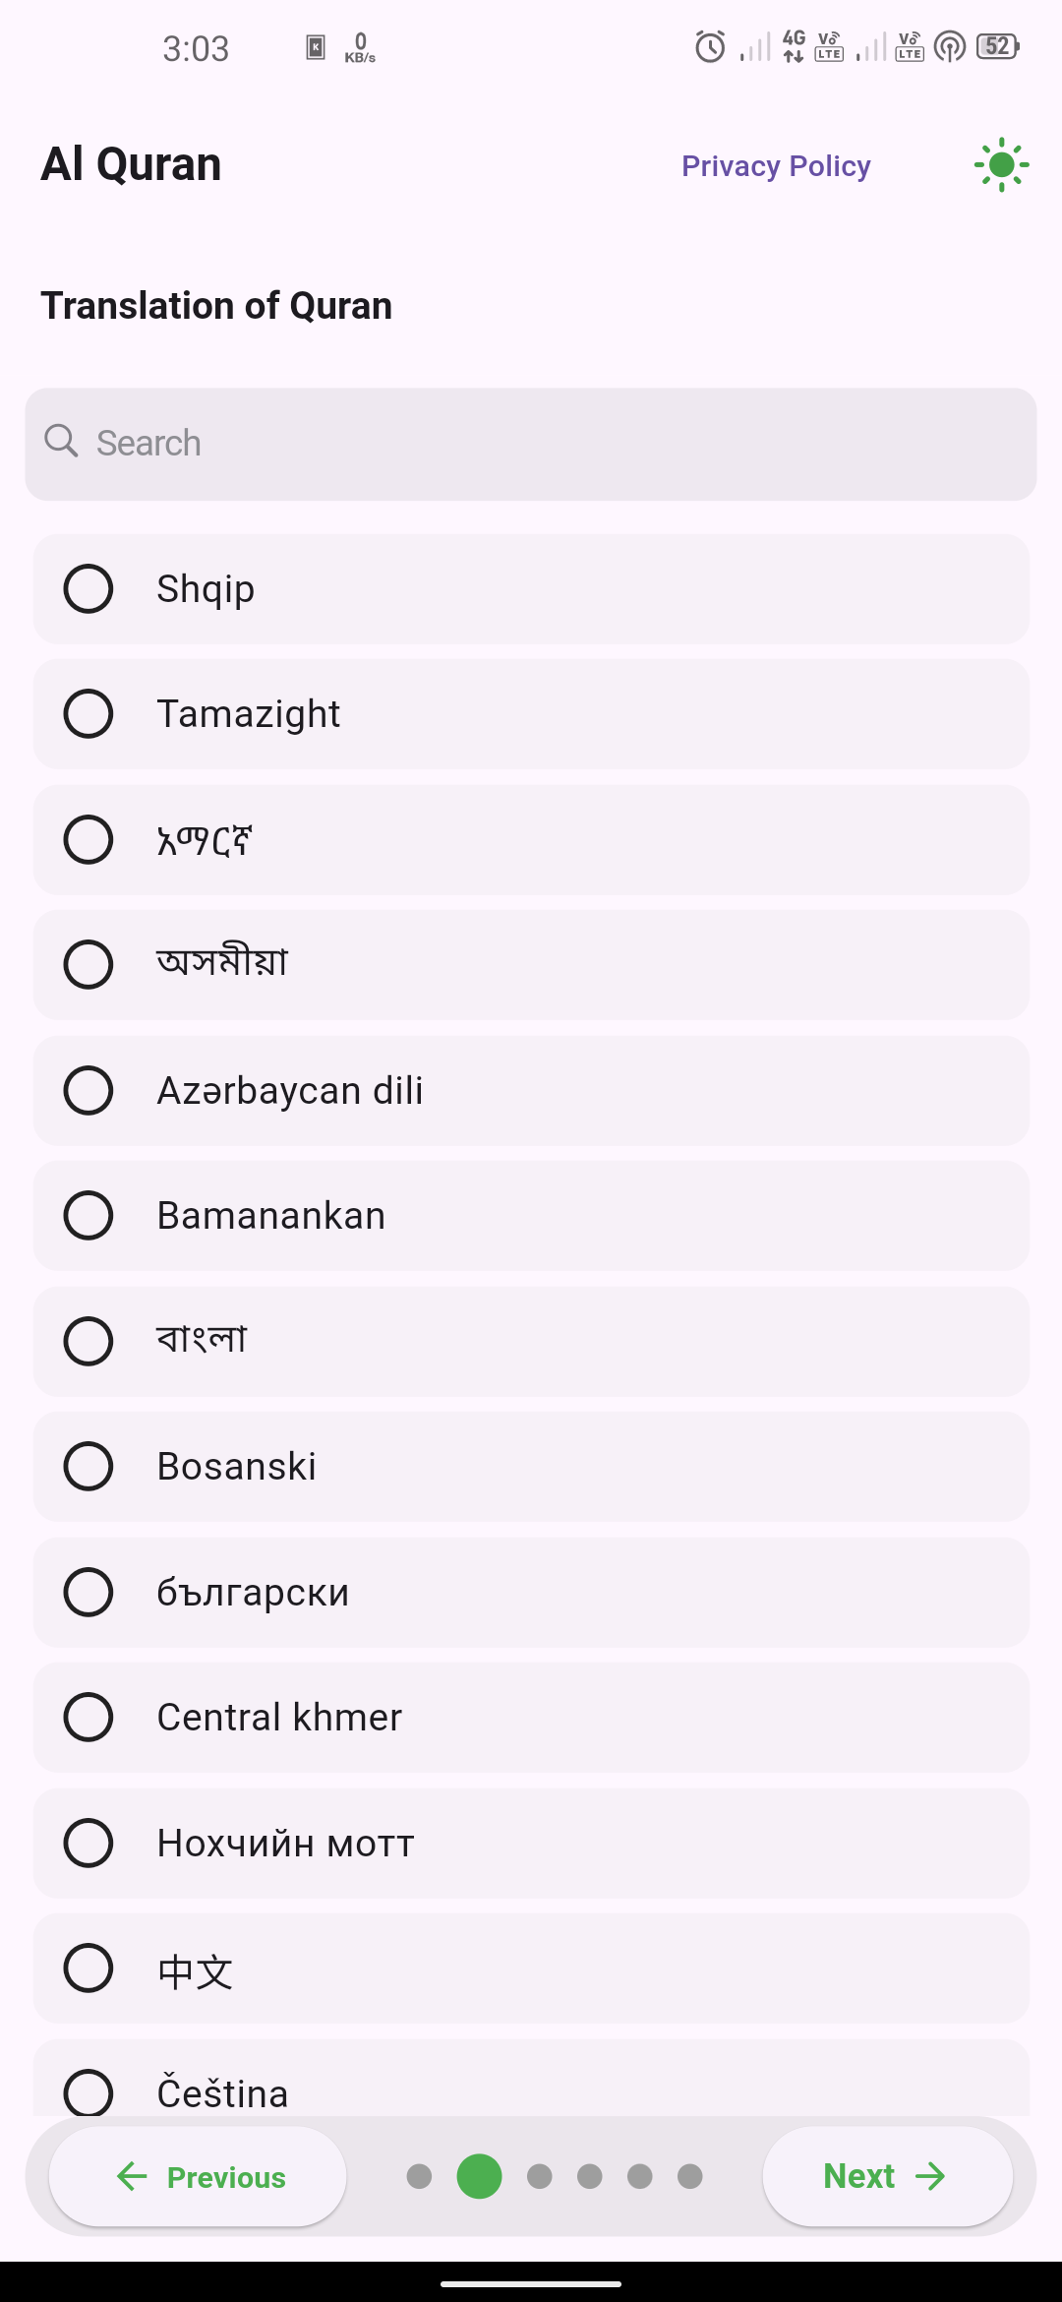
Task: Go to the Next page
Action: click(x=887, y=2176)
